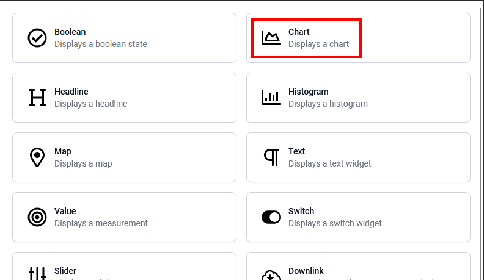Viewport: 484px width, 280px height.
Task: Choose the Histogram widget title
Action: click(x=309, y=92)
